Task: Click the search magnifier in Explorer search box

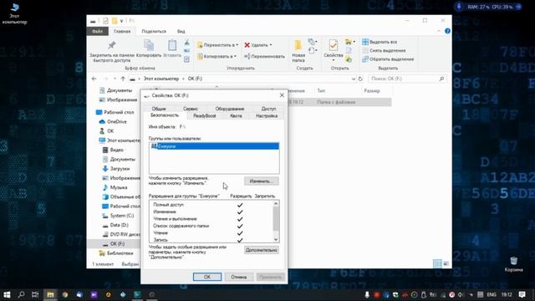Action: [x=441, y=79]
